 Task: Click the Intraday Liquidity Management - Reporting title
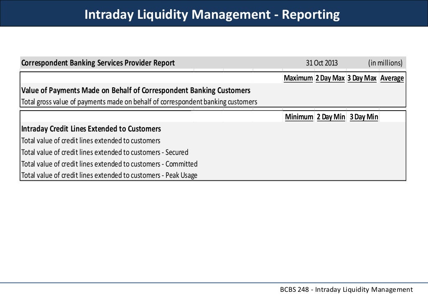212,15
